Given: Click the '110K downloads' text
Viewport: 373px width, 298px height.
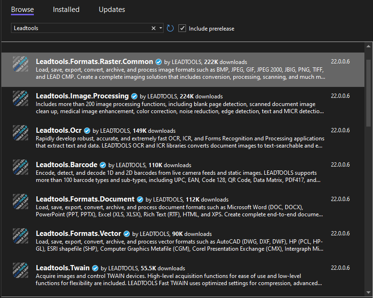Looking at the screenshot, I should 170,165.
